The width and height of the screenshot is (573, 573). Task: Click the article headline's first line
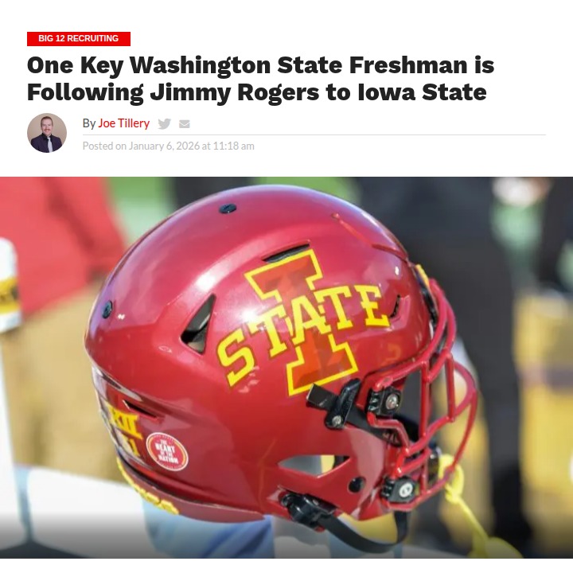[260, 65]
